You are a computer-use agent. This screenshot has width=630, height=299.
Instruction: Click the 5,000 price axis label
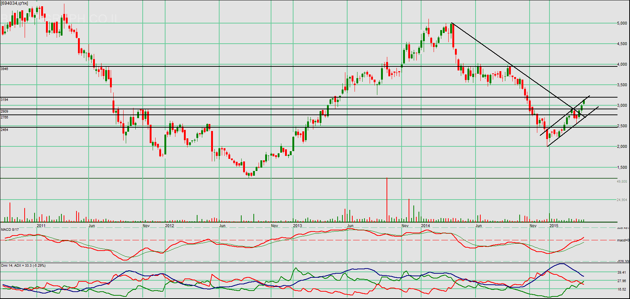tap(622, 23)
